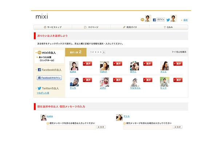Click 選択 button for りなちゃん
Image resolution: width=222 pixels, height=145 pixels.
148,80
